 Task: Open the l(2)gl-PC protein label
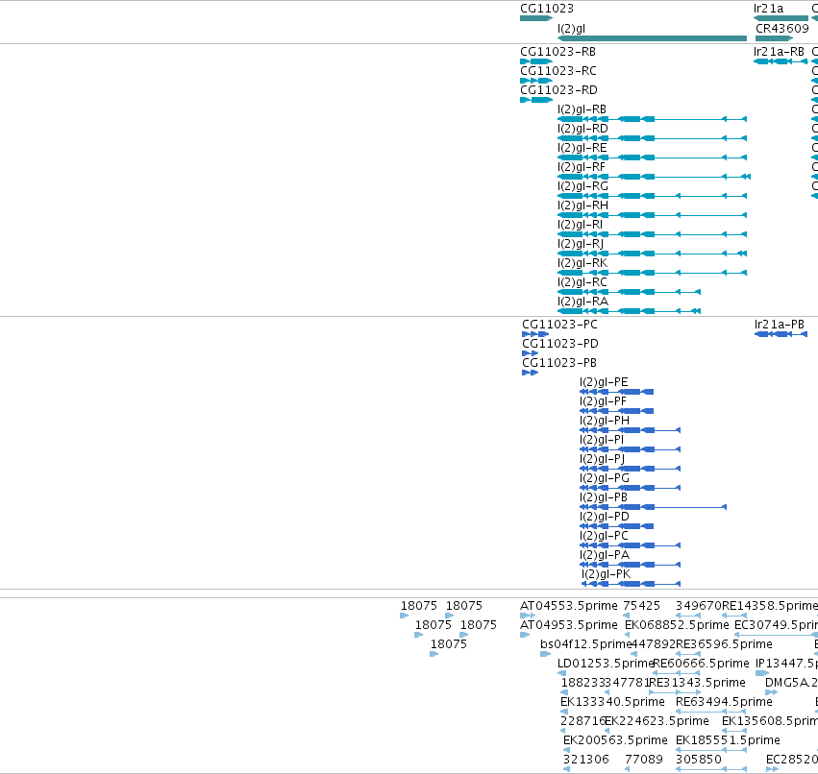[604, 536]
